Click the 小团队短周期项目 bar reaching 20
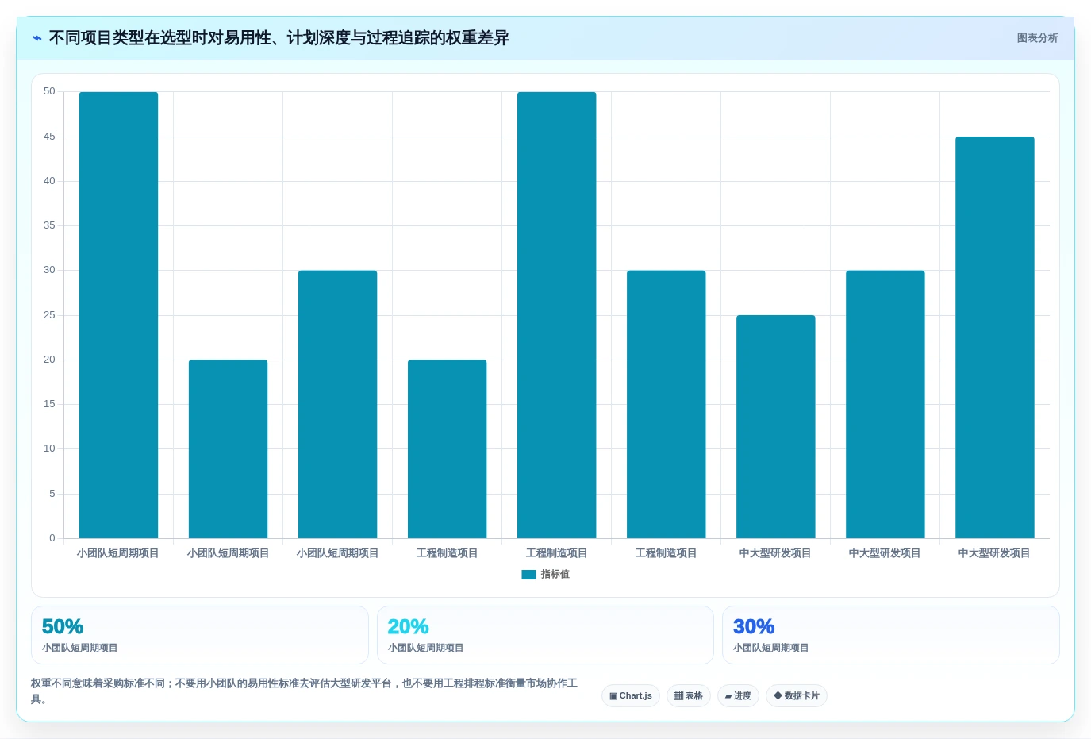The width and height of the screenshot is (1091, 739). click(228, 449)
